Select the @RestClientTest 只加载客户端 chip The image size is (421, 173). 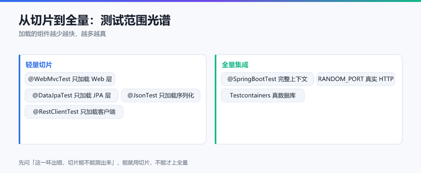(74, 112)
